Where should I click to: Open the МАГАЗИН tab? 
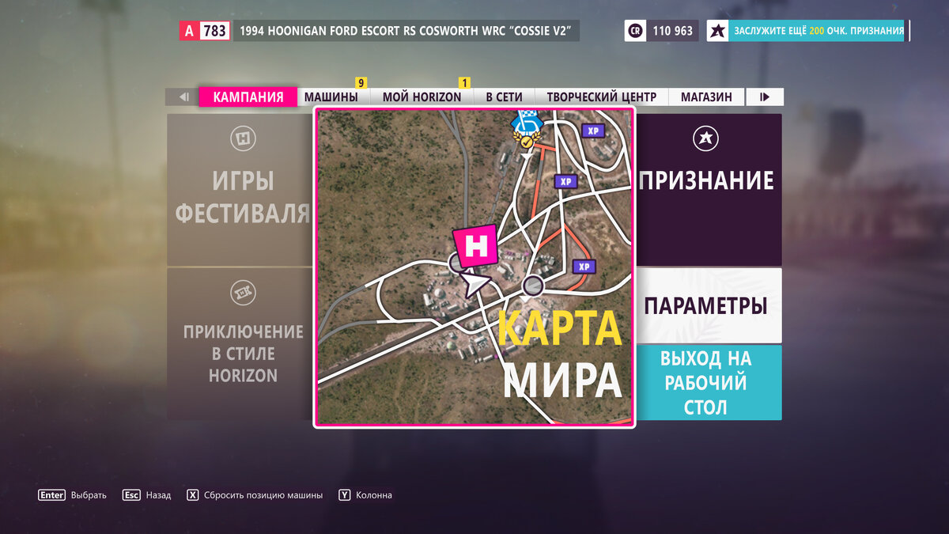[x=707, y=96]
